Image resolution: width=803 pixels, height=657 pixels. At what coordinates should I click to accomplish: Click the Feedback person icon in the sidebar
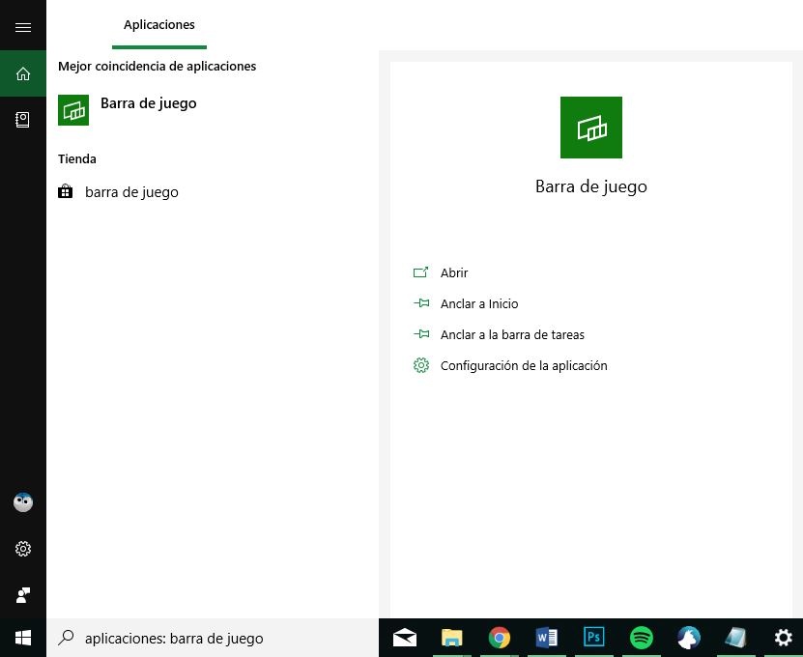[23, 595]
